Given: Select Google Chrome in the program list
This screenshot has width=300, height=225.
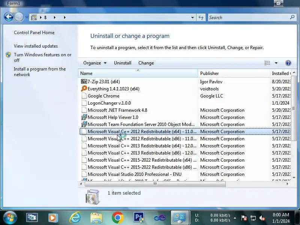Looking at the screenshot, I should pos(103,96).
